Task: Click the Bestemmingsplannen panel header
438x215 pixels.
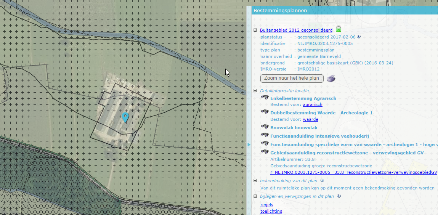Action: pyautogui.click(x=345, y=11)
